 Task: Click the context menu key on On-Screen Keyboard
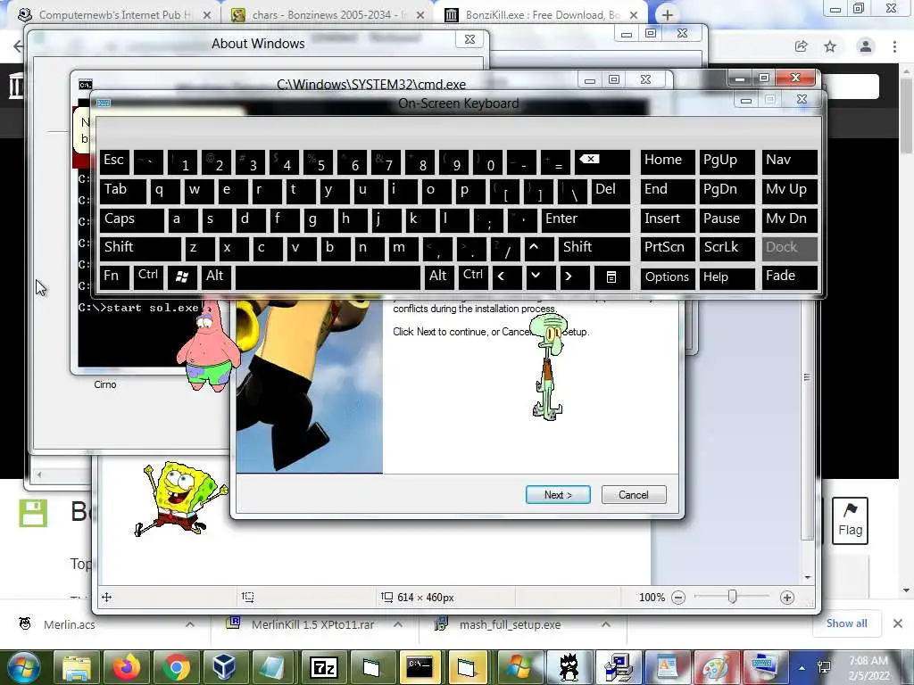coord(611,277)
